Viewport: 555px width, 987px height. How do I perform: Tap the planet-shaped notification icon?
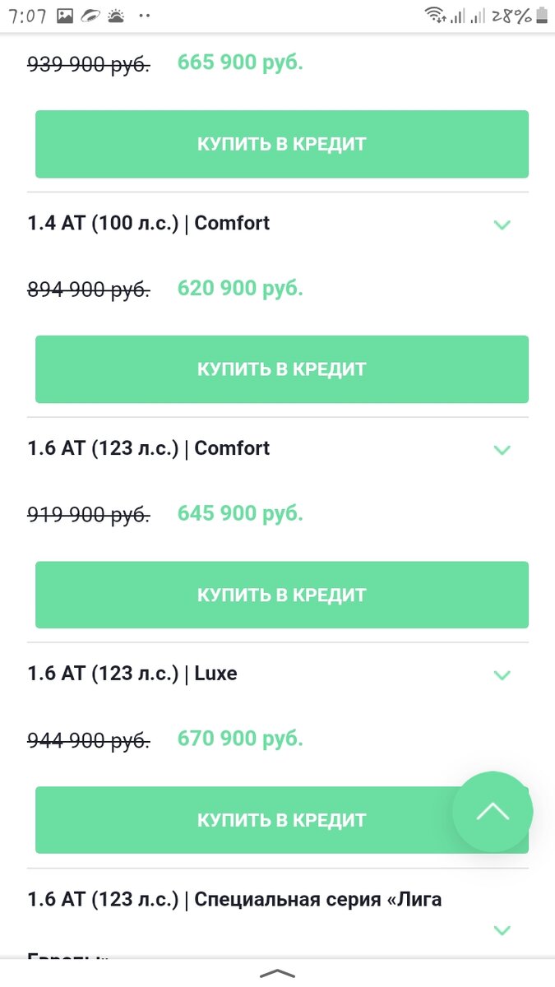click(x=90, y=15)
